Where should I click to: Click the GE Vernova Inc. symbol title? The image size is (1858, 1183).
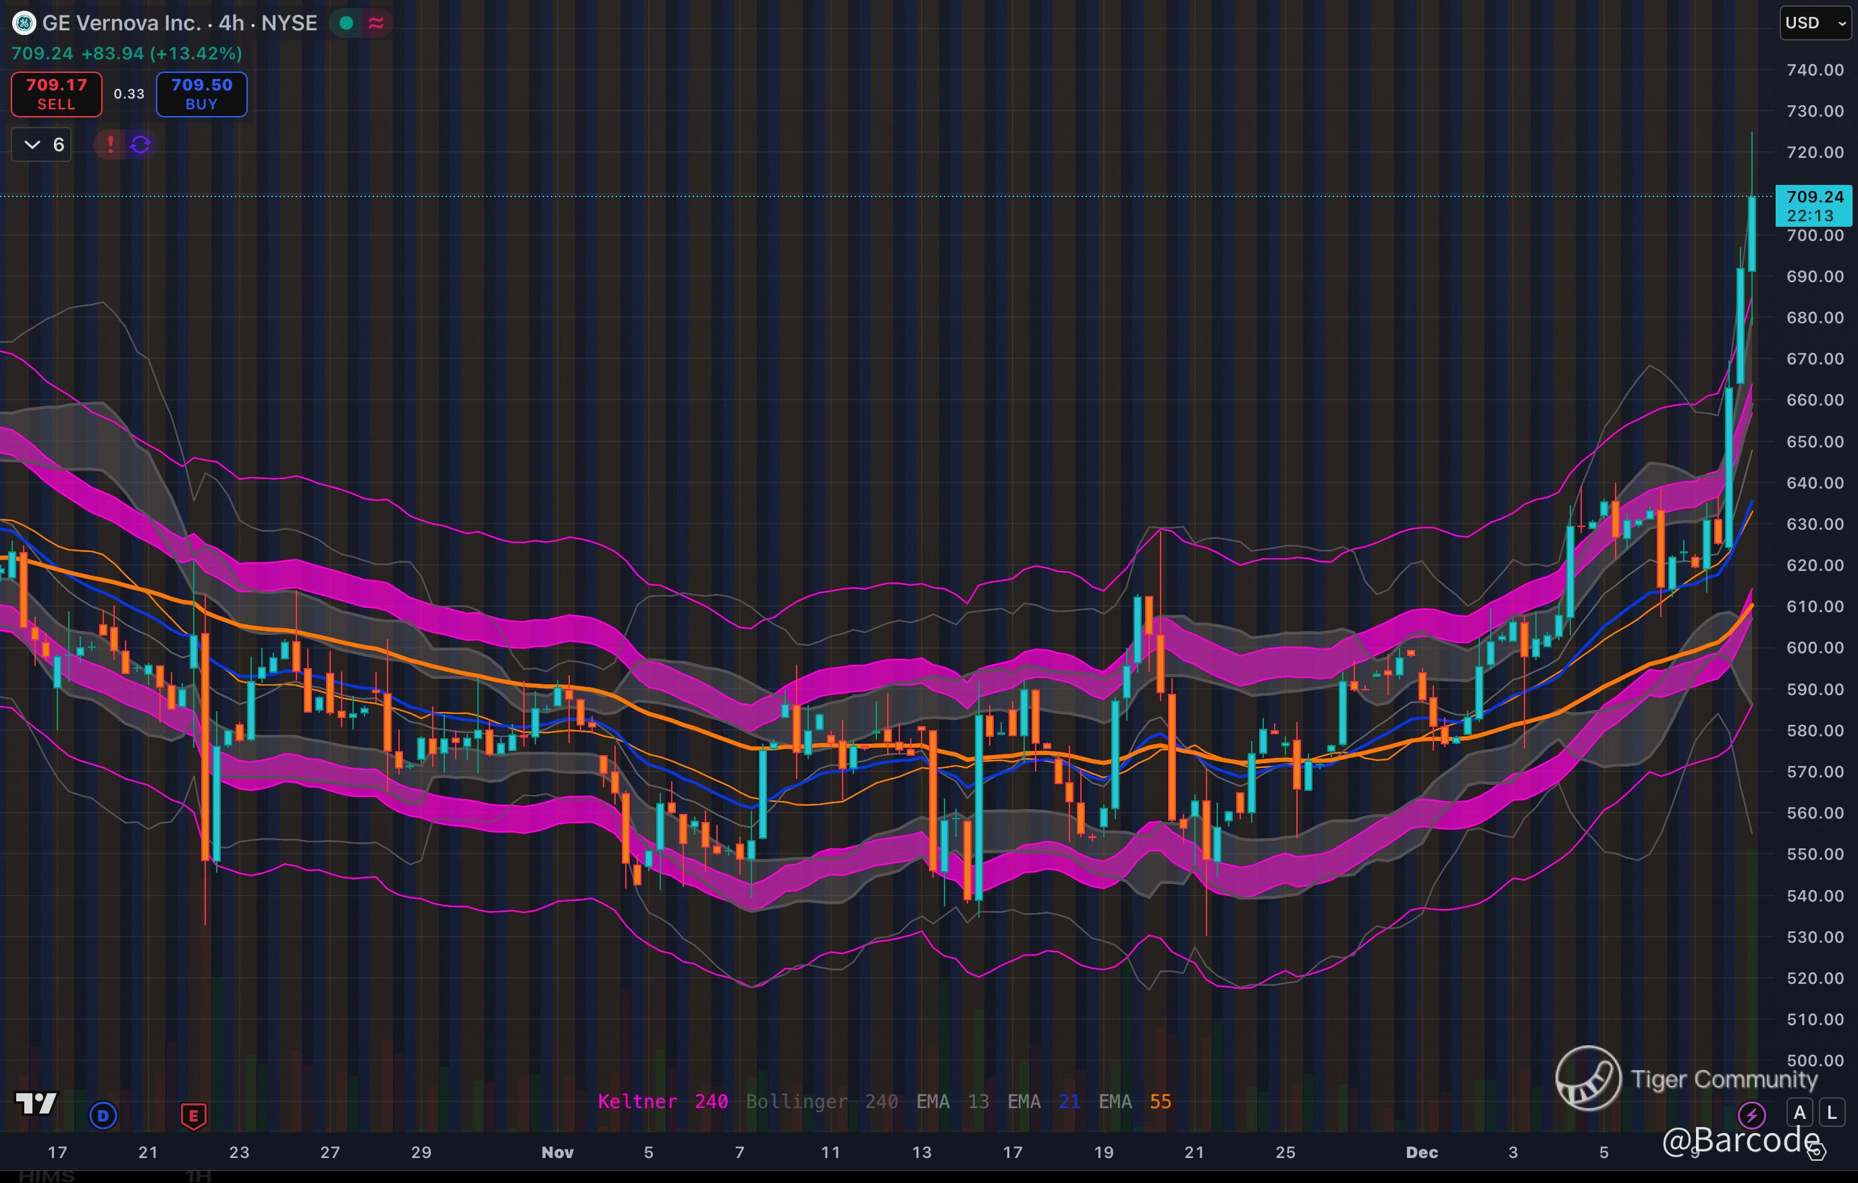pos(121,23)
